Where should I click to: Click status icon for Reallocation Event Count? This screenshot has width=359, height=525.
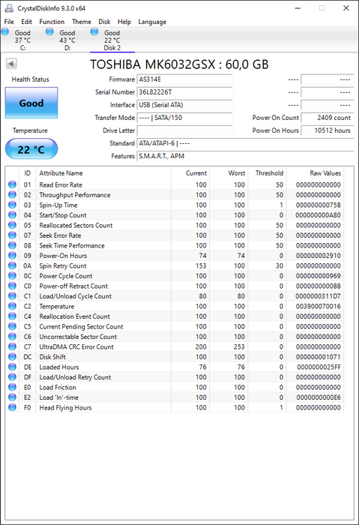tap(13, 316)
